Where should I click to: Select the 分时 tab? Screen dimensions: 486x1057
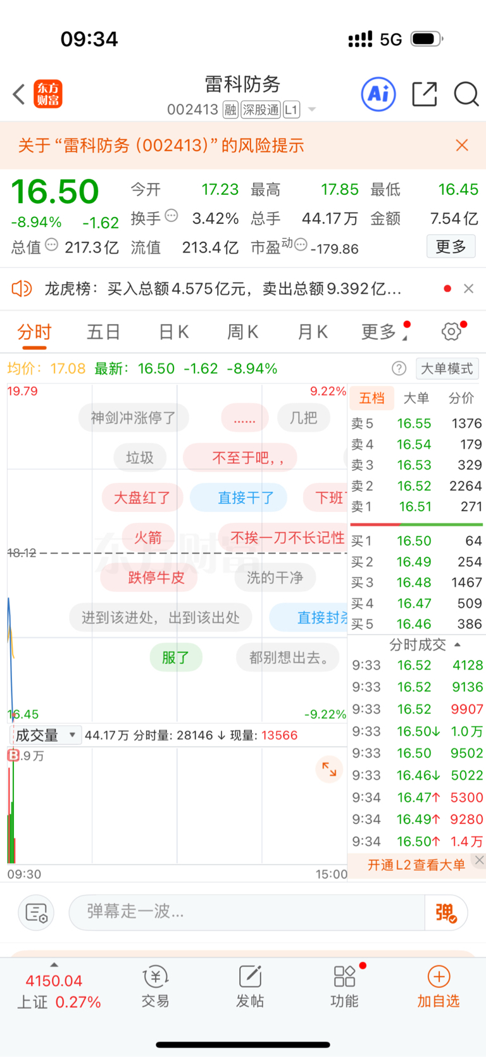tap(34, 332)
